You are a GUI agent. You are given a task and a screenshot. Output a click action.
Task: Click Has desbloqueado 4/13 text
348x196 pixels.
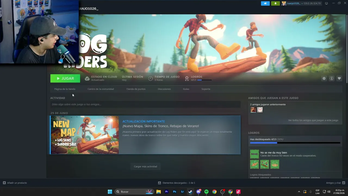pyautogui.click(x=263, y=139)
